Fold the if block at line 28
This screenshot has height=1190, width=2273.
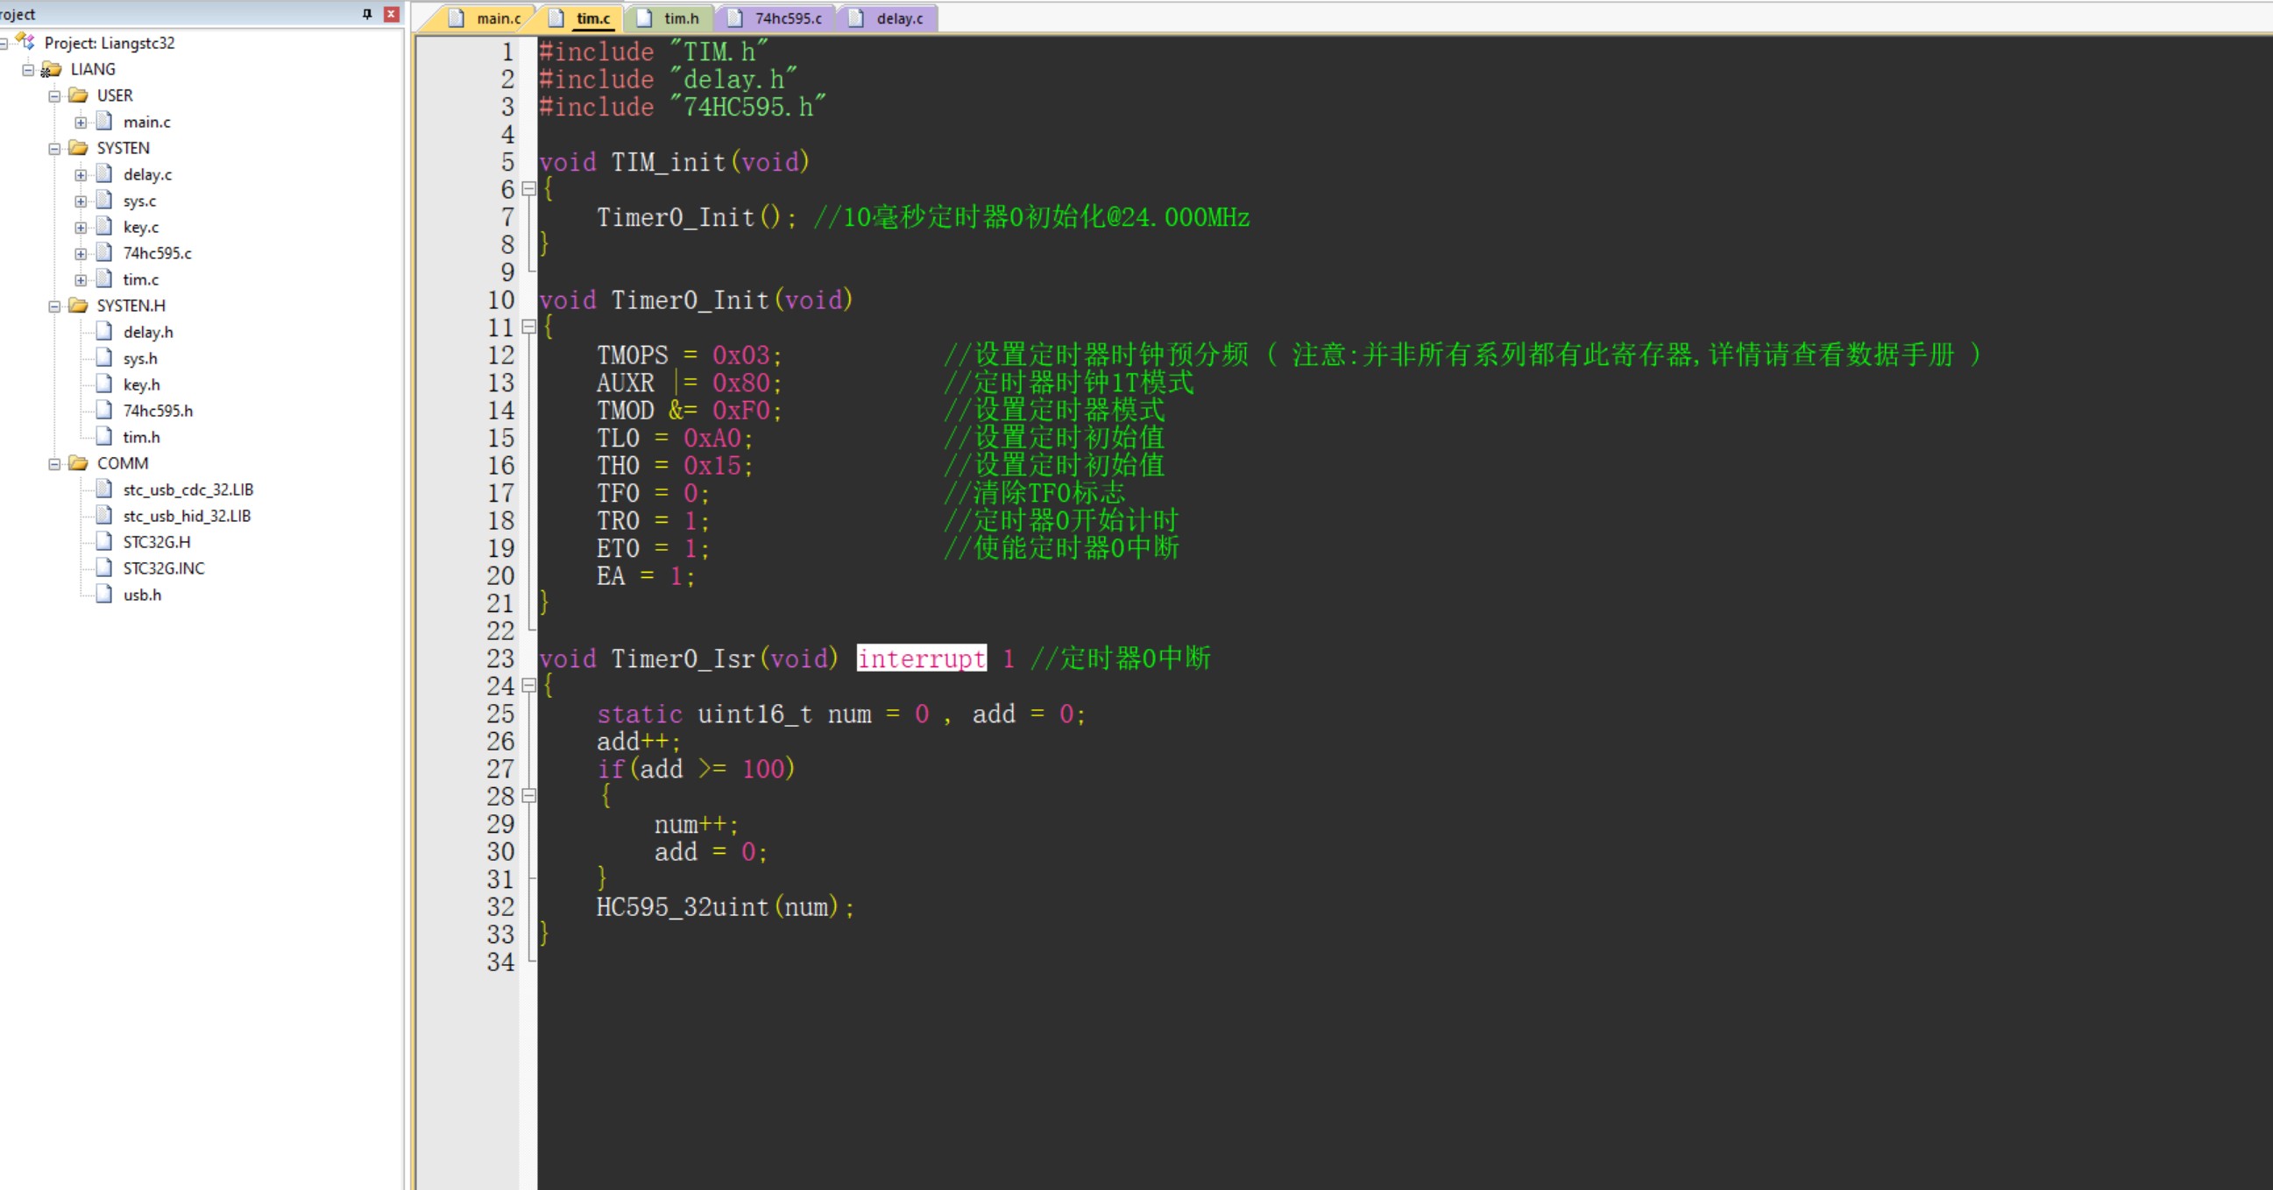point(528,796)
